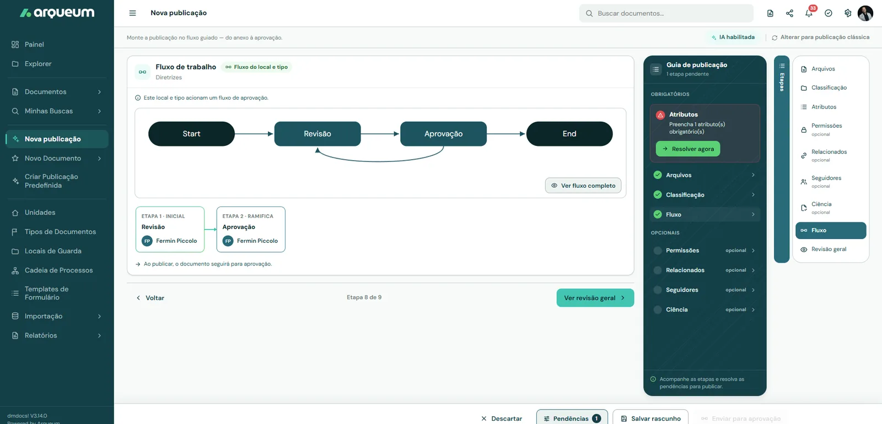Viewport: 882px width, 424px height.
Task: Click the Etapas vertical strip icon
Action: [x=782, y=66]
